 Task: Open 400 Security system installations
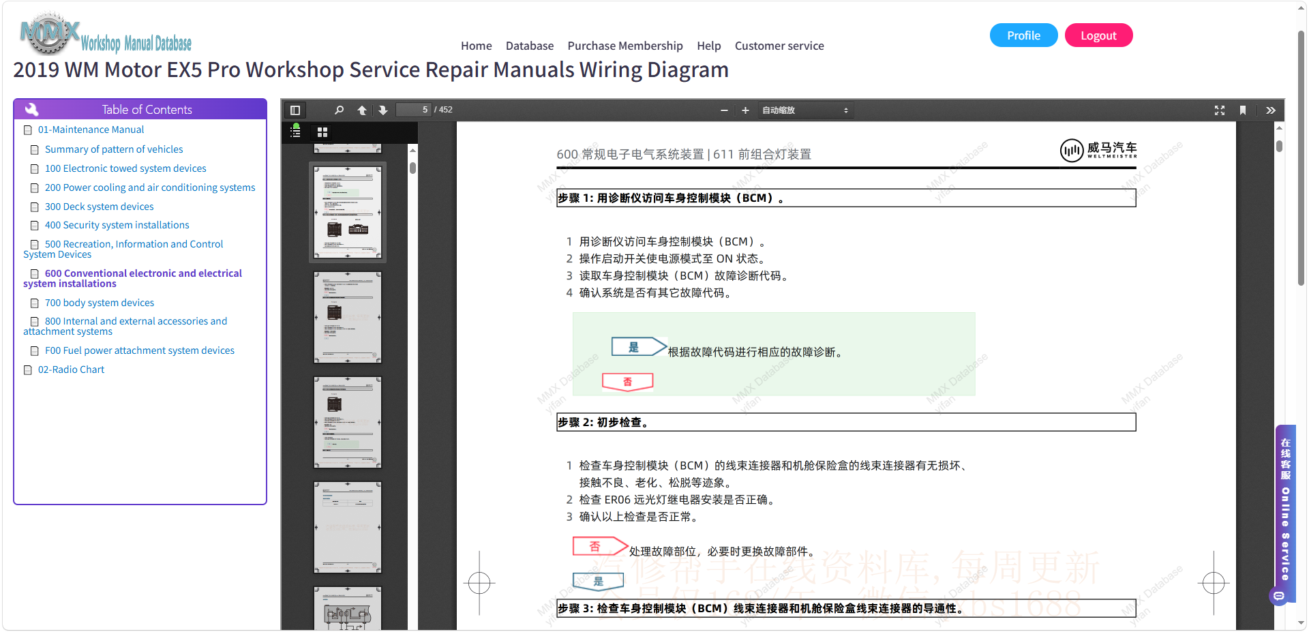click(x=117, y=225)
